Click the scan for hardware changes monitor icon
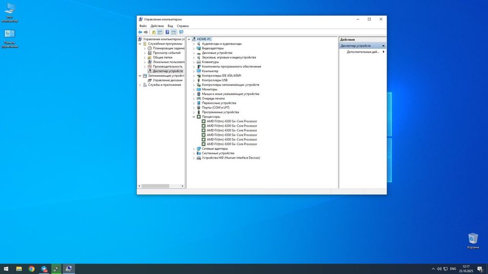488x274 pixels. [181, 32]
